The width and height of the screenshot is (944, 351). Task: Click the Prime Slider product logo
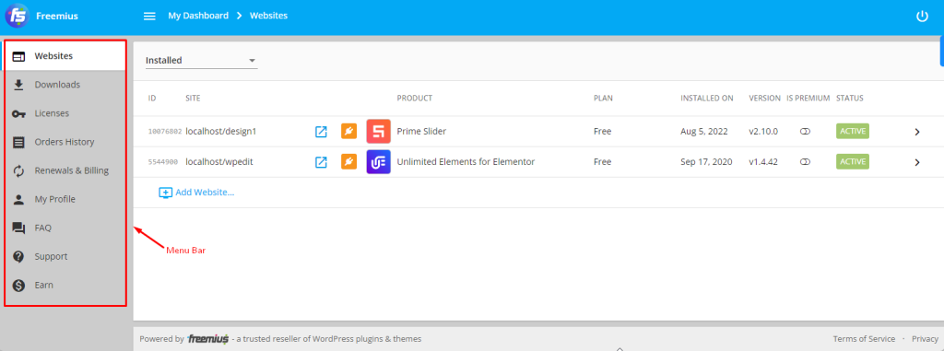pos(379,131)
